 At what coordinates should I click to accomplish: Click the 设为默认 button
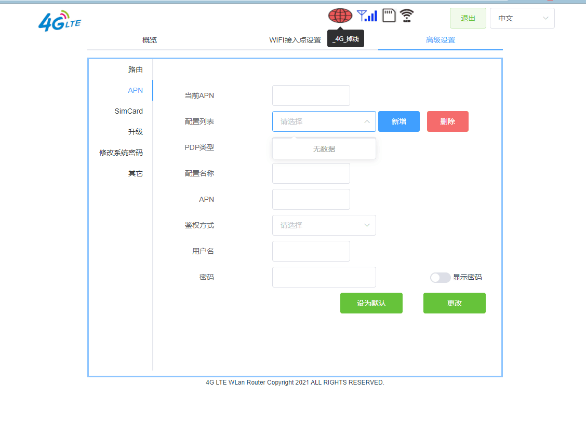[x=371, y=303]
